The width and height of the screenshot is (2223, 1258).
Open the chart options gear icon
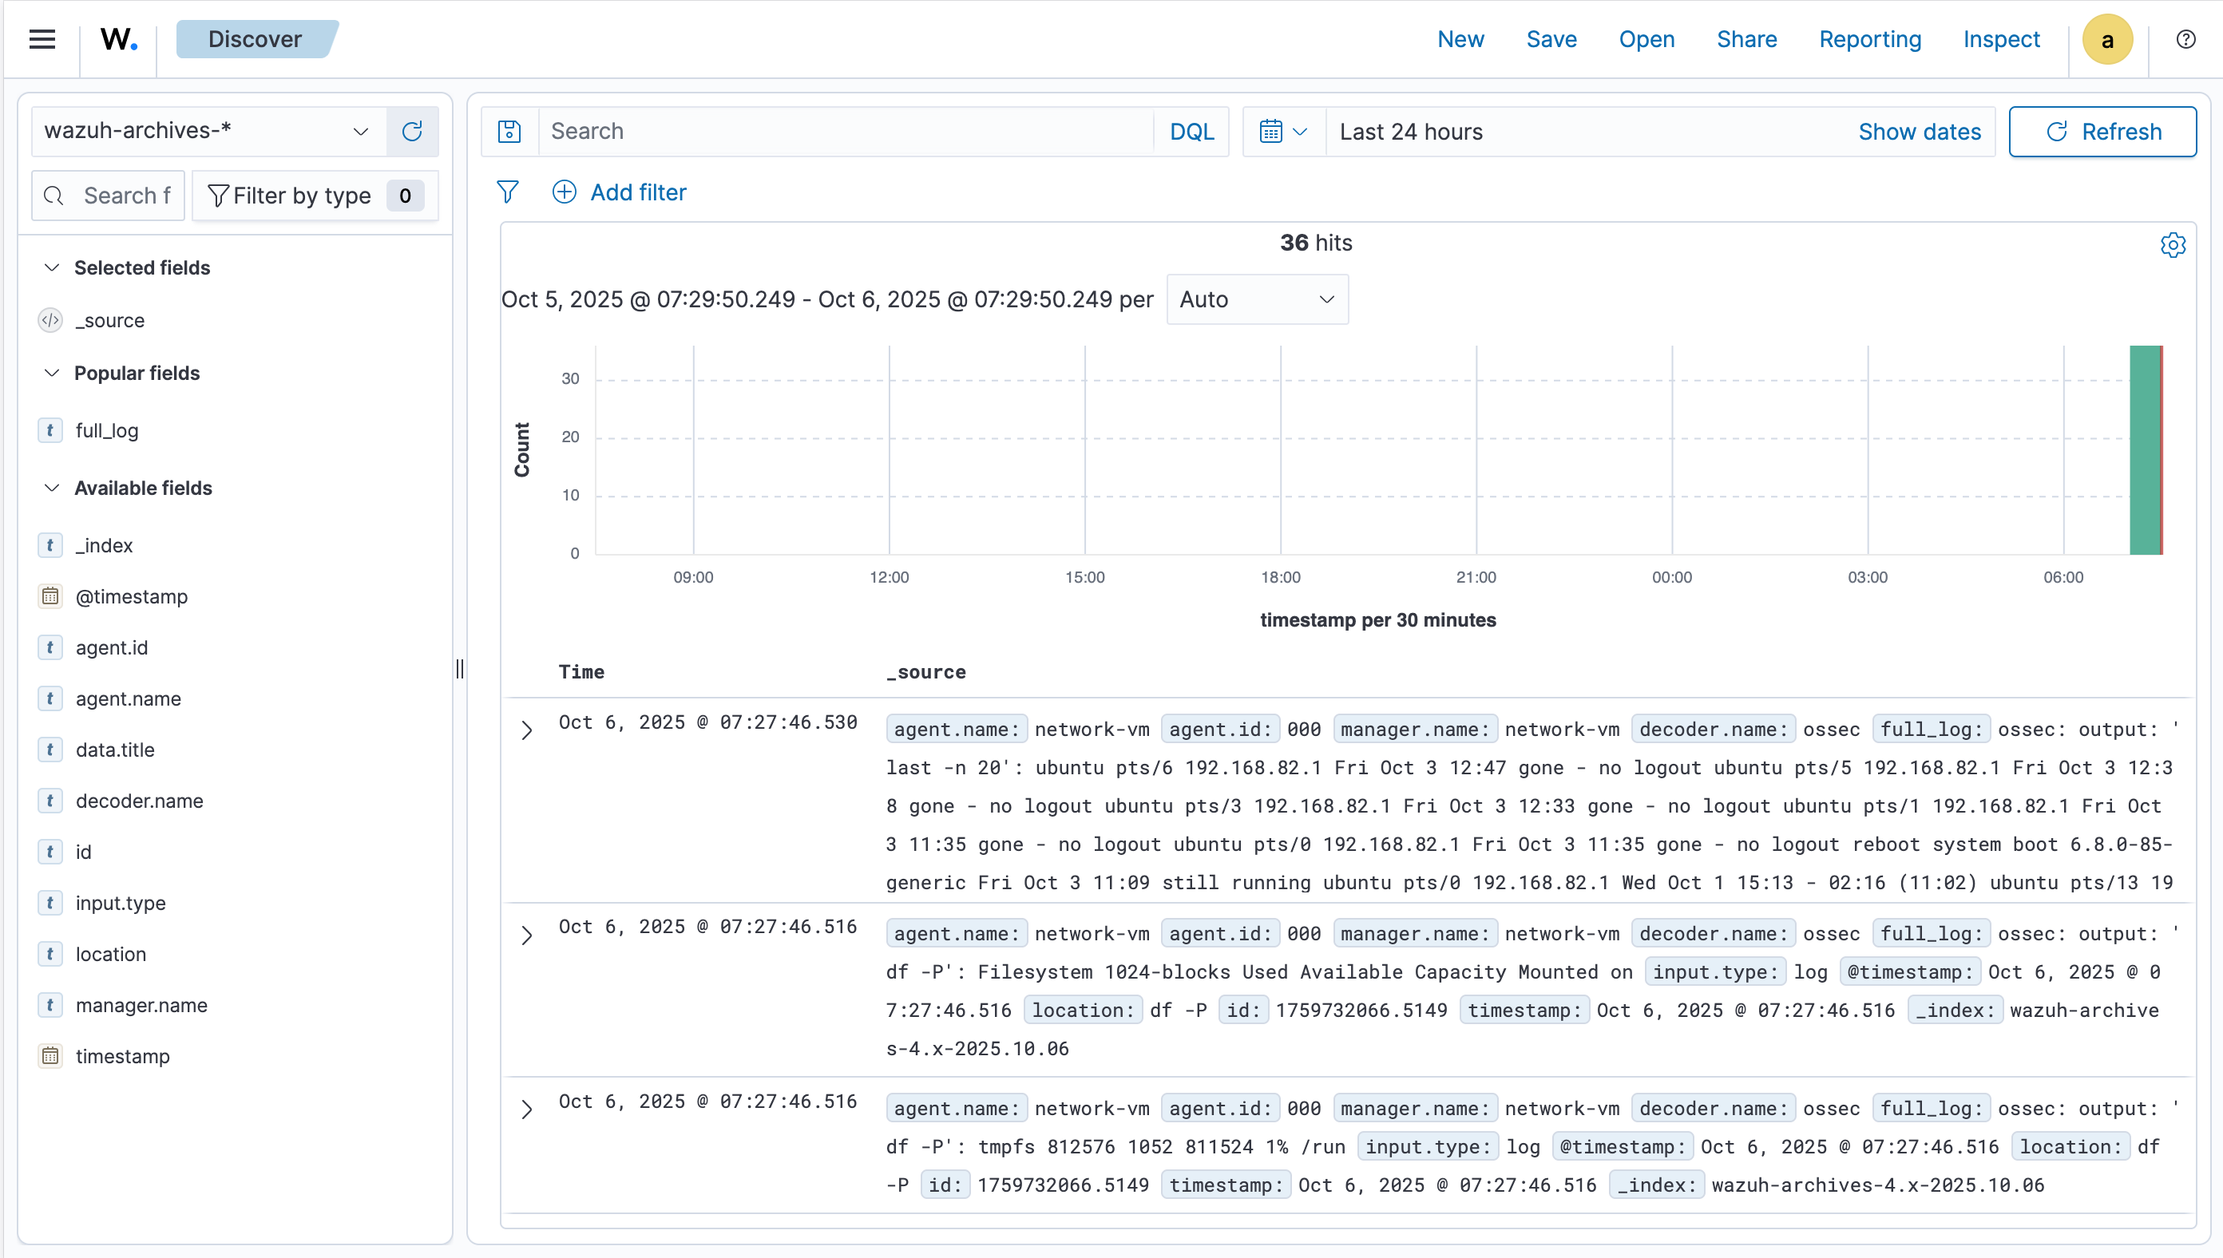tap(2172, 244)
